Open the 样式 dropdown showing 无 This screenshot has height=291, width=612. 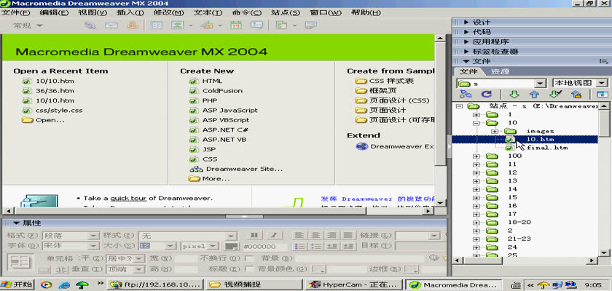[x=232, y=236]
